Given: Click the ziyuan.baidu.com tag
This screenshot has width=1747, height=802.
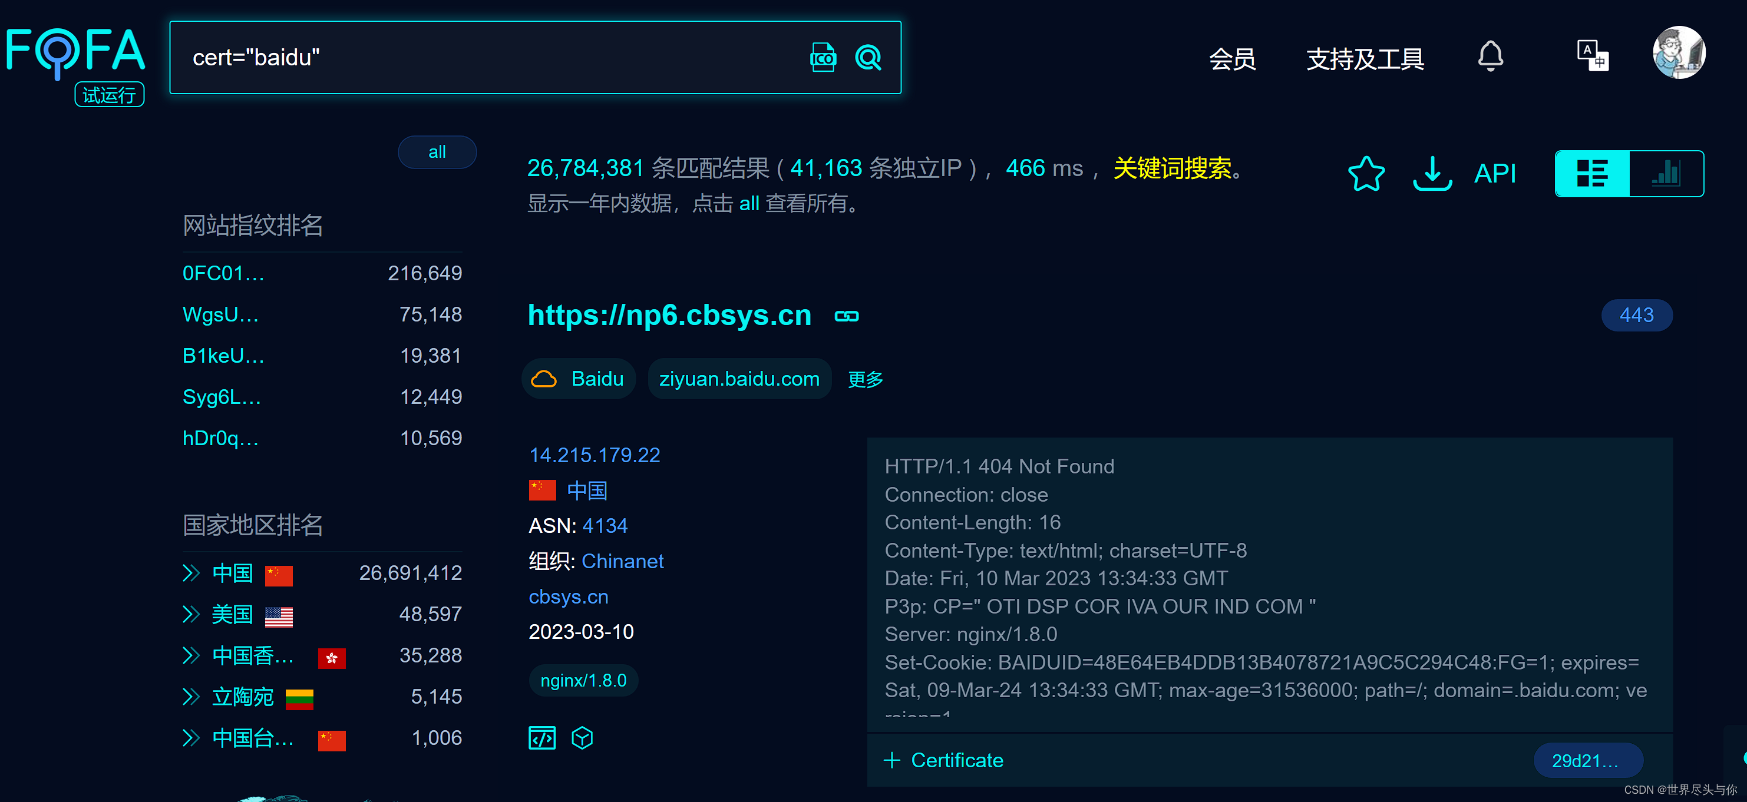Looking at the screenshot, I should (739, 378).
